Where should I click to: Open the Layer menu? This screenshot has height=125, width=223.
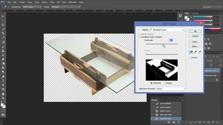[30, 2]
